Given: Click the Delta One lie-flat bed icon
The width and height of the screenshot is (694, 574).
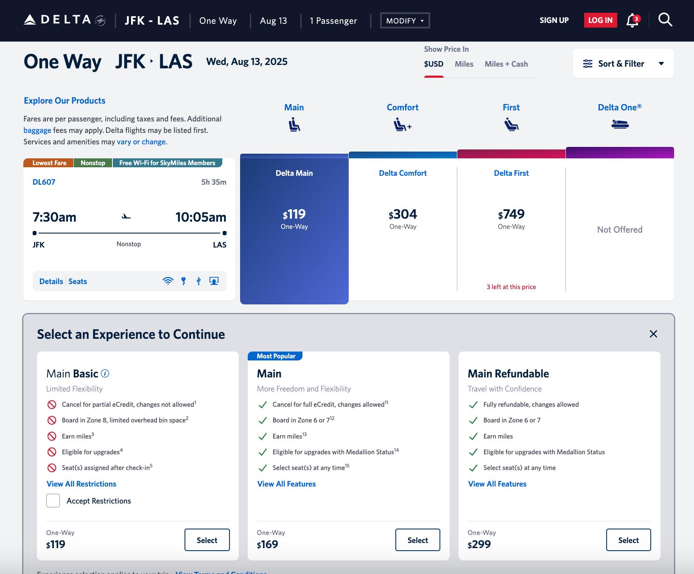Looking at the screenshot, I should (x=620, y=124).
